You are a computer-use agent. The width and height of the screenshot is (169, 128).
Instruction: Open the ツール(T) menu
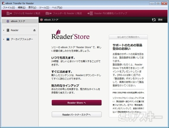click(44, 8)
